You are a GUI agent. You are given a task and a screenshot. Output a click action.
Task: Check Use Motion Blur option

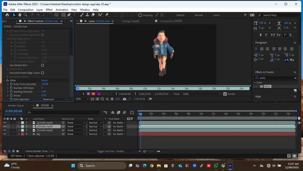[42, 65]
